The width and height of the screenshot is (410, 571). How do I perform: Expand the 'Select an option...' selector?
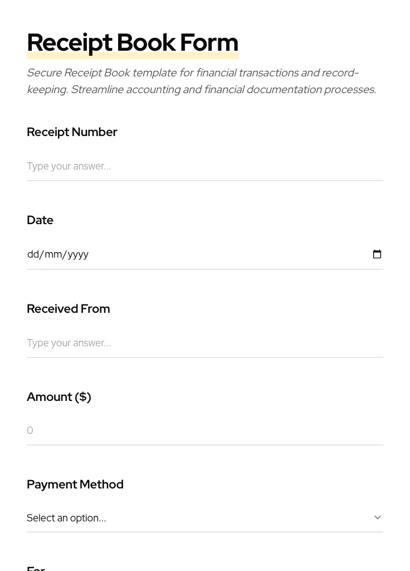(205, 518)
